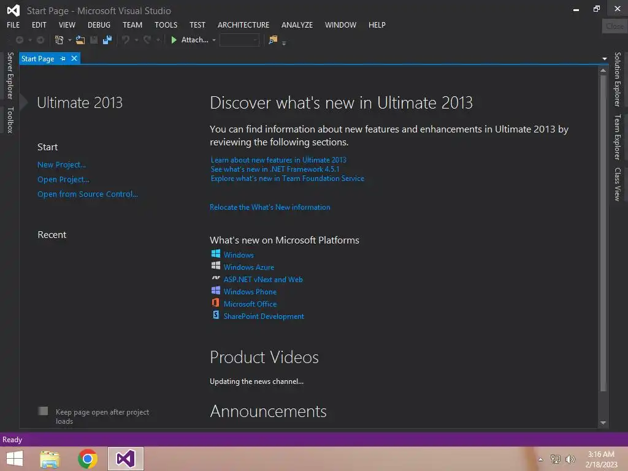Open the ANALYZE menu
The height and width of the screenshot is (471, 628).
(x=297, y=25)
